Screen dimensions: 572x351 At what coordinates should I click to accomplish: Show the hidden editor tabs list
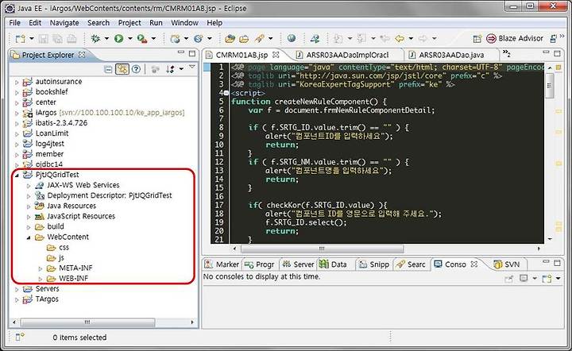(x=506, y=54)
